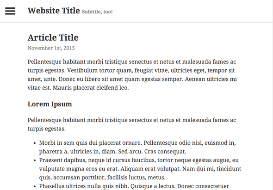Click the paragraph under Lorem Ipsum
The height and width of the screenshot is (190, 273).
132,124
